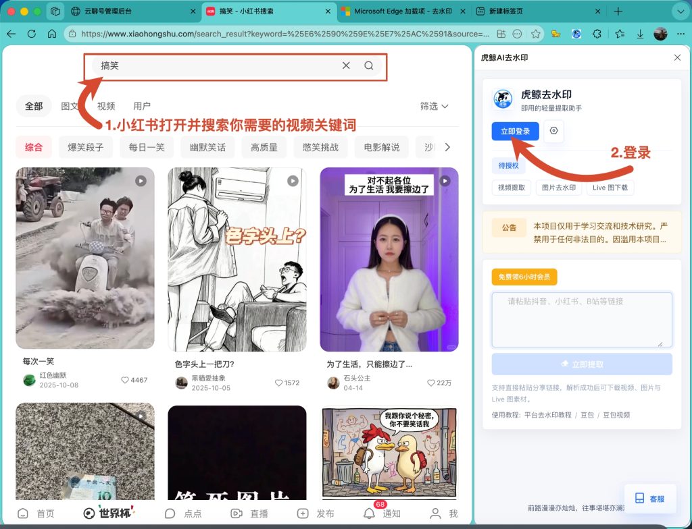Open the downloads arrow icon in the toolbar
Viewport: 692px width, 529px height.
639,34
